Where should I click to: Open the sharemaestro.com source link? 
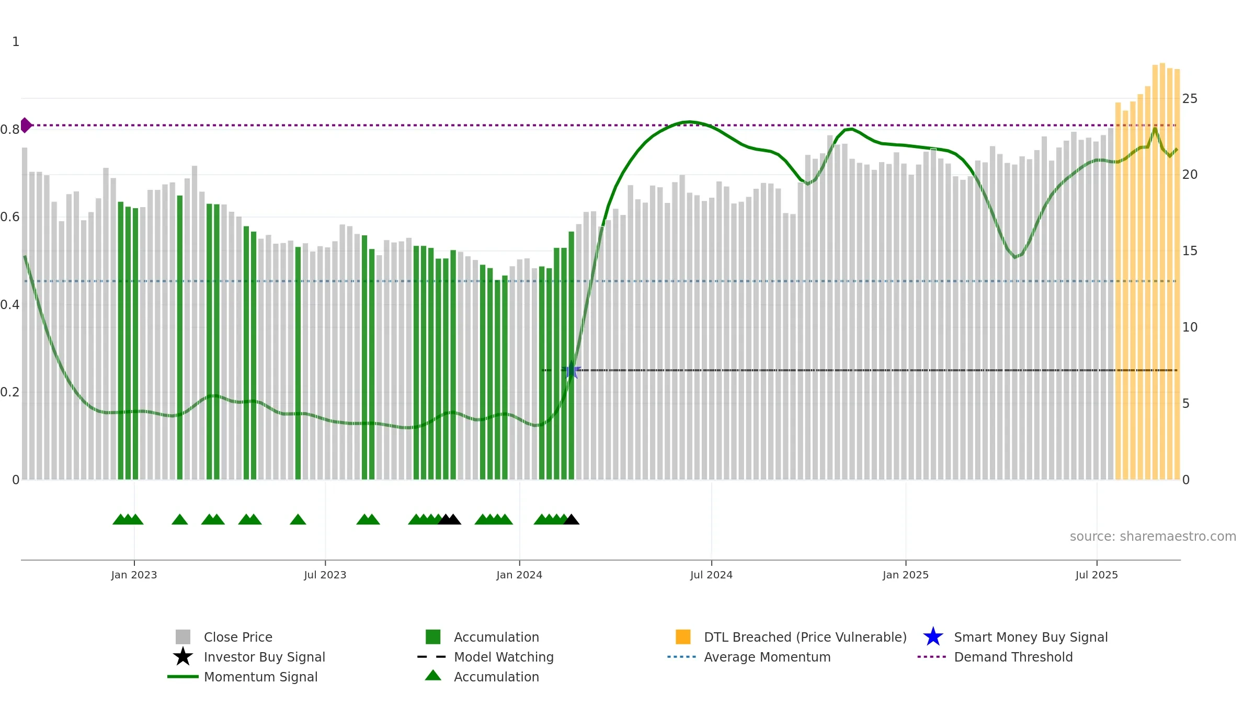[x=1153, y=537]
